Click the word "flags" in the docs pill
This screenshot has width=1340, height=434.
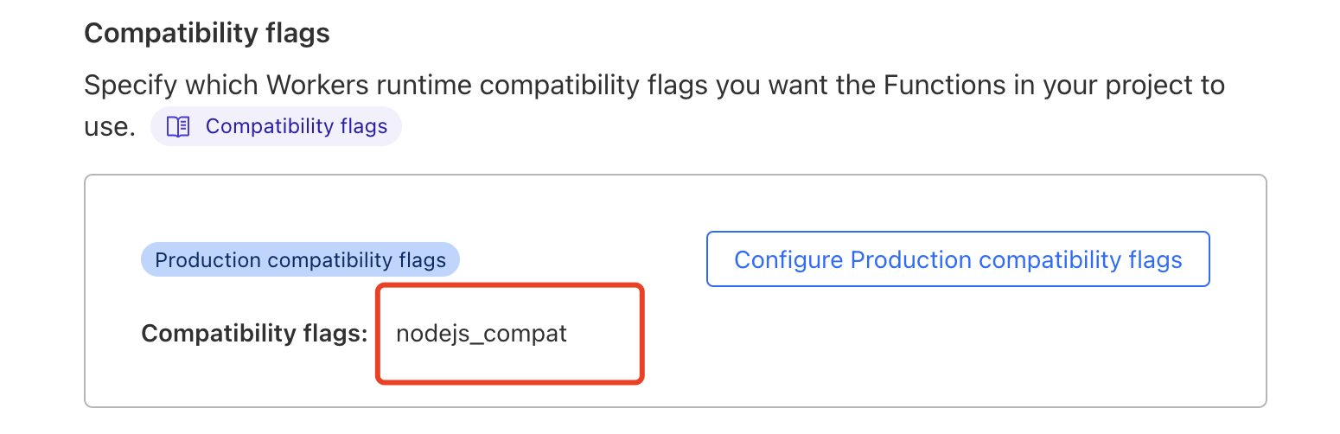[x=362, y=127]
